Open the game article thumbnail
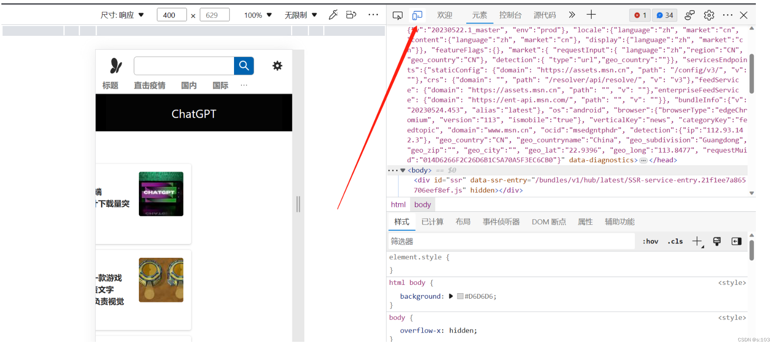This screenshot has width=777, height=346. (x=161, y=280)
